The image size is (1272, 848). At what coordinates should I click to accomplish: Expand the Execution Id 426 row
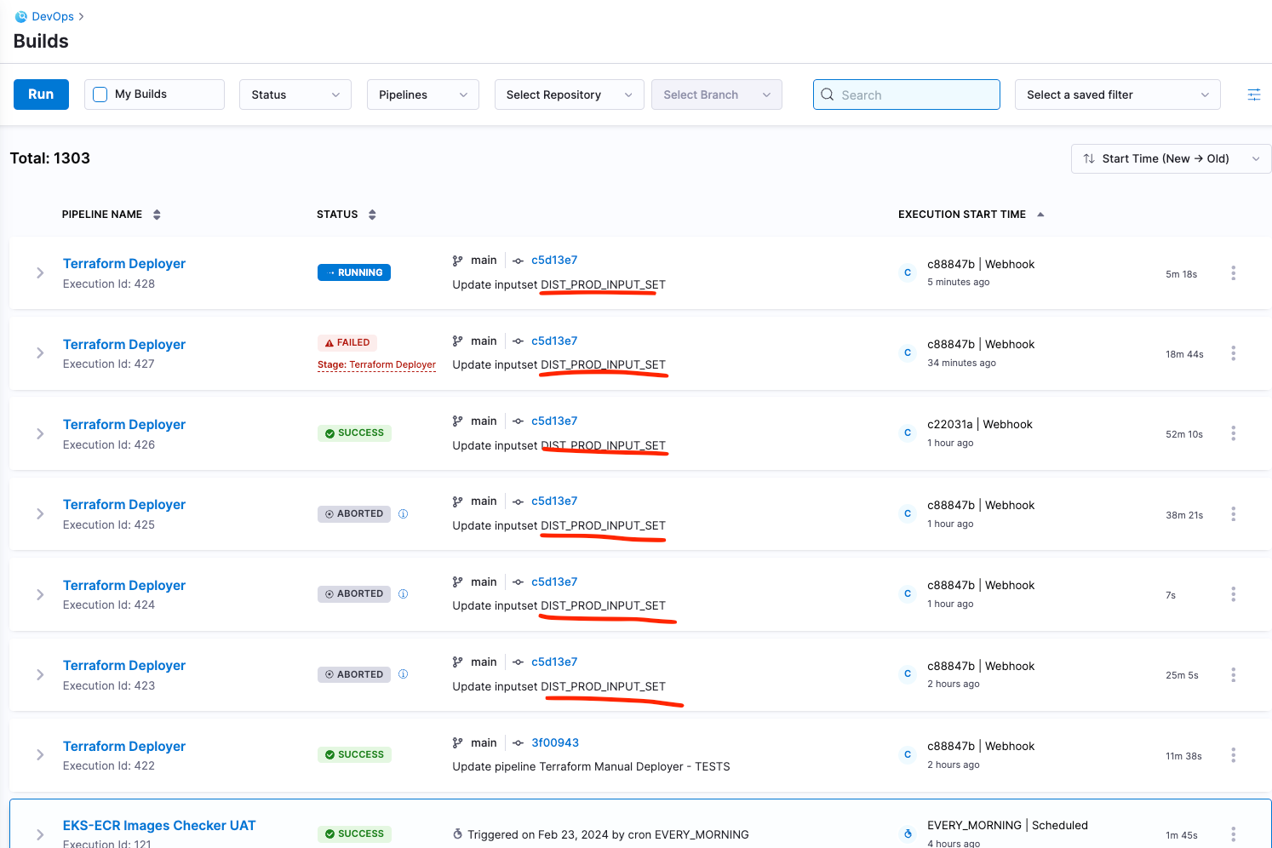(40, 433)
